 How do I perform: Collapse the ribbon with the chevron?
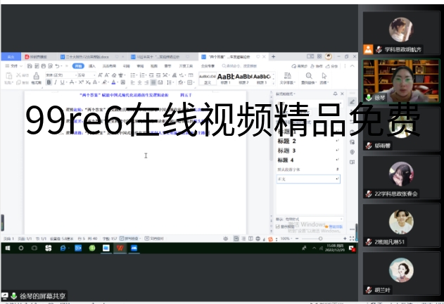(353, 66)
